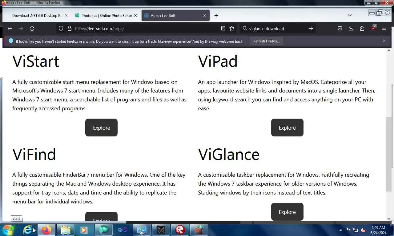Image resolution: width=394 pixels, height=236 pixels.
Task: Close the Download .NET 6.0 tab
Action: pos(66,16)
